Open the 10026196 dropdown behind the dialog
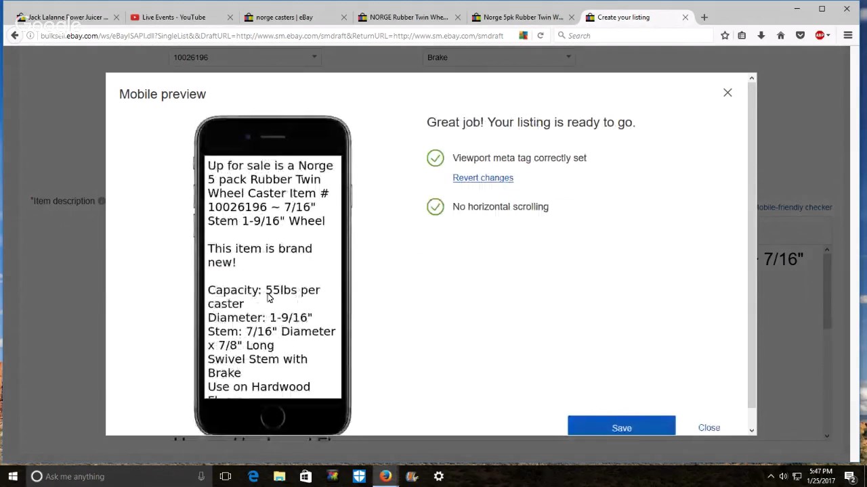The height and width of the screenshot is (487, 867). (x=245, y=57)
